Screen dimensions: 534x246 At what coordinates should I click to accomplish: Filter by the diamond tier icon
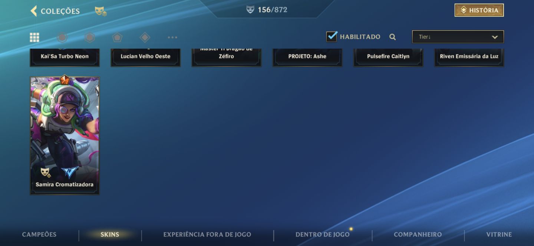pos(145,37)
